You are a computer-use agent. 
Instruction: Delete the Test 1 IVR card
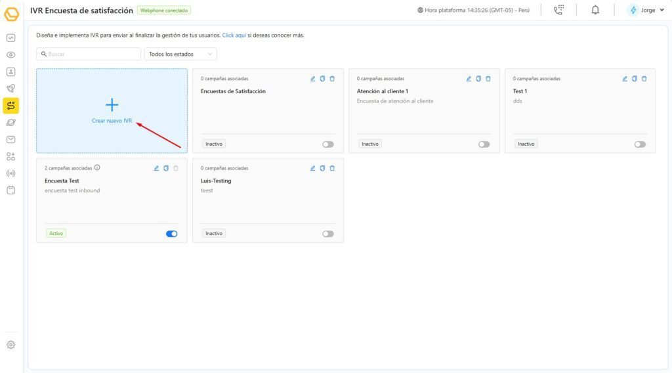click(644, 79)
